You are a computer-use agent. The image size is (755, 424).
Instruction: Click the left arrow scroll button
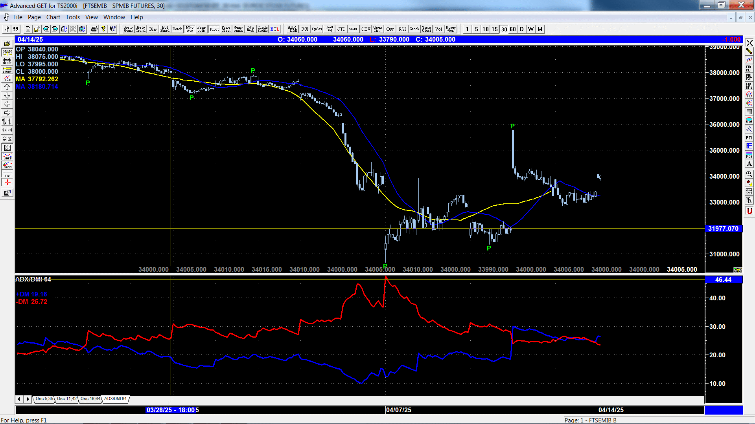7,104
